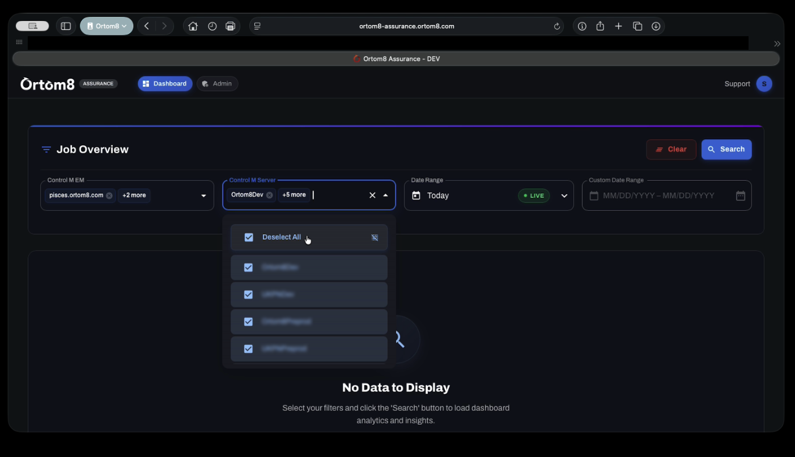Expand the Control M EM dropdown arrow
This screenshot has width=795, height=457.
(x=203, y=196)
